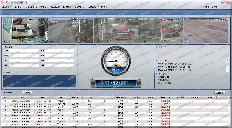Click the digital clock showing 11:52:27

click(116, 83)
